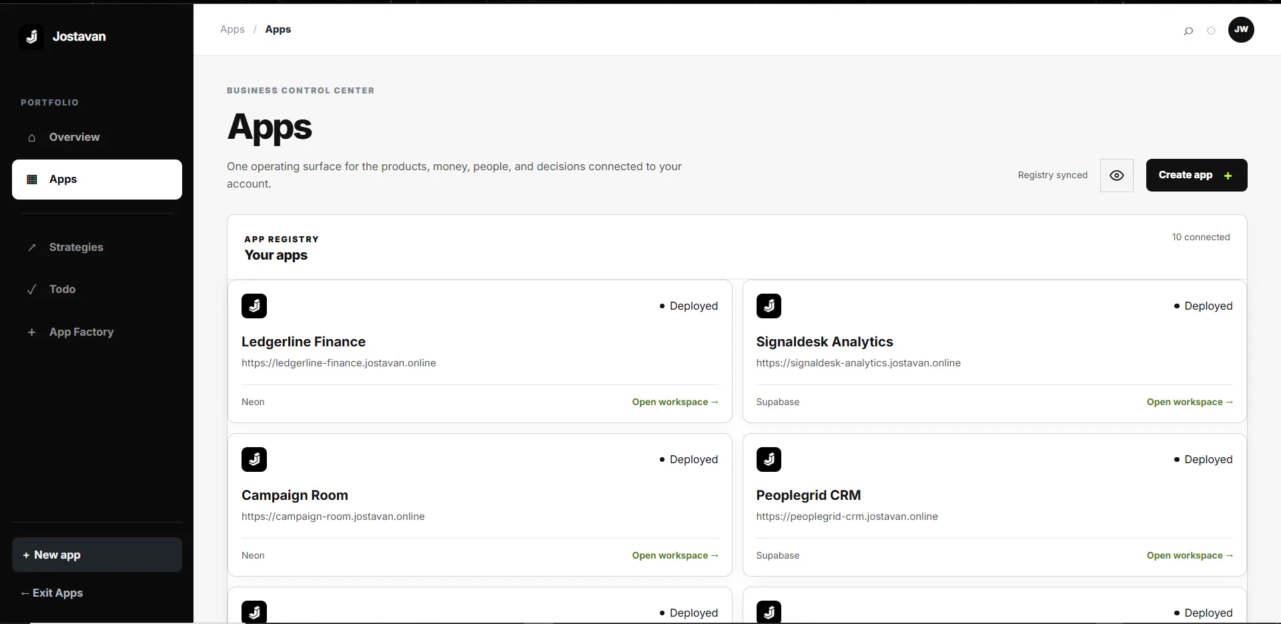Open workspace for Peoplegrid CRM
Screen dimensions: 1281x624
coord(1190,555)
